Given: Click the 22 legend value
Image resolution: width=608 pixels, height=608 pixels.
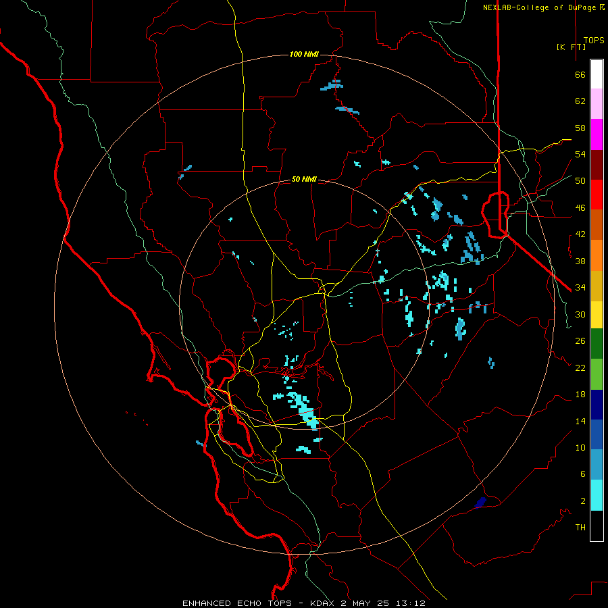Looking at the screenshot, I should click(x=580, y=368).
